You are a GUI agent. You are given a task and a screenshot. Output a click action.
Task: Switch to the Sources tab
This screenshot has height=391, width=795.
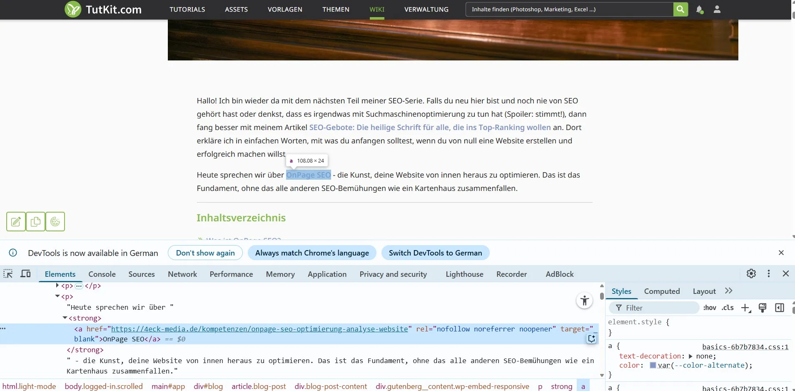[142, 274]
